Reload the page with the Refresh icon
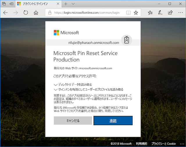 pyautogui.click(x=26, y=13)
